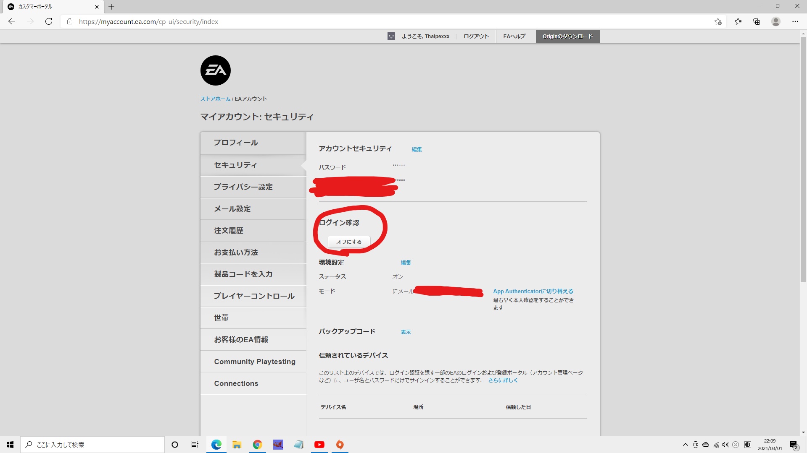Open network icon in system tray
The width and height of the screenshot is (807, 453).
[x=716, y=445]
